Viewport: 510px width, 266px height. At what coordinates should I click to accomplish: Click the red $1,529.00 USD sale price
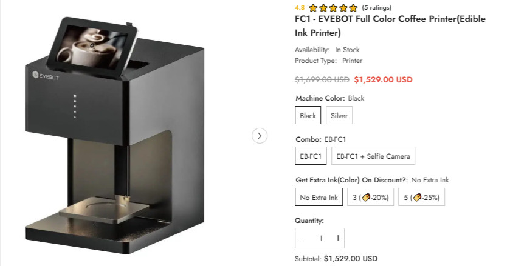pos(383,79)
